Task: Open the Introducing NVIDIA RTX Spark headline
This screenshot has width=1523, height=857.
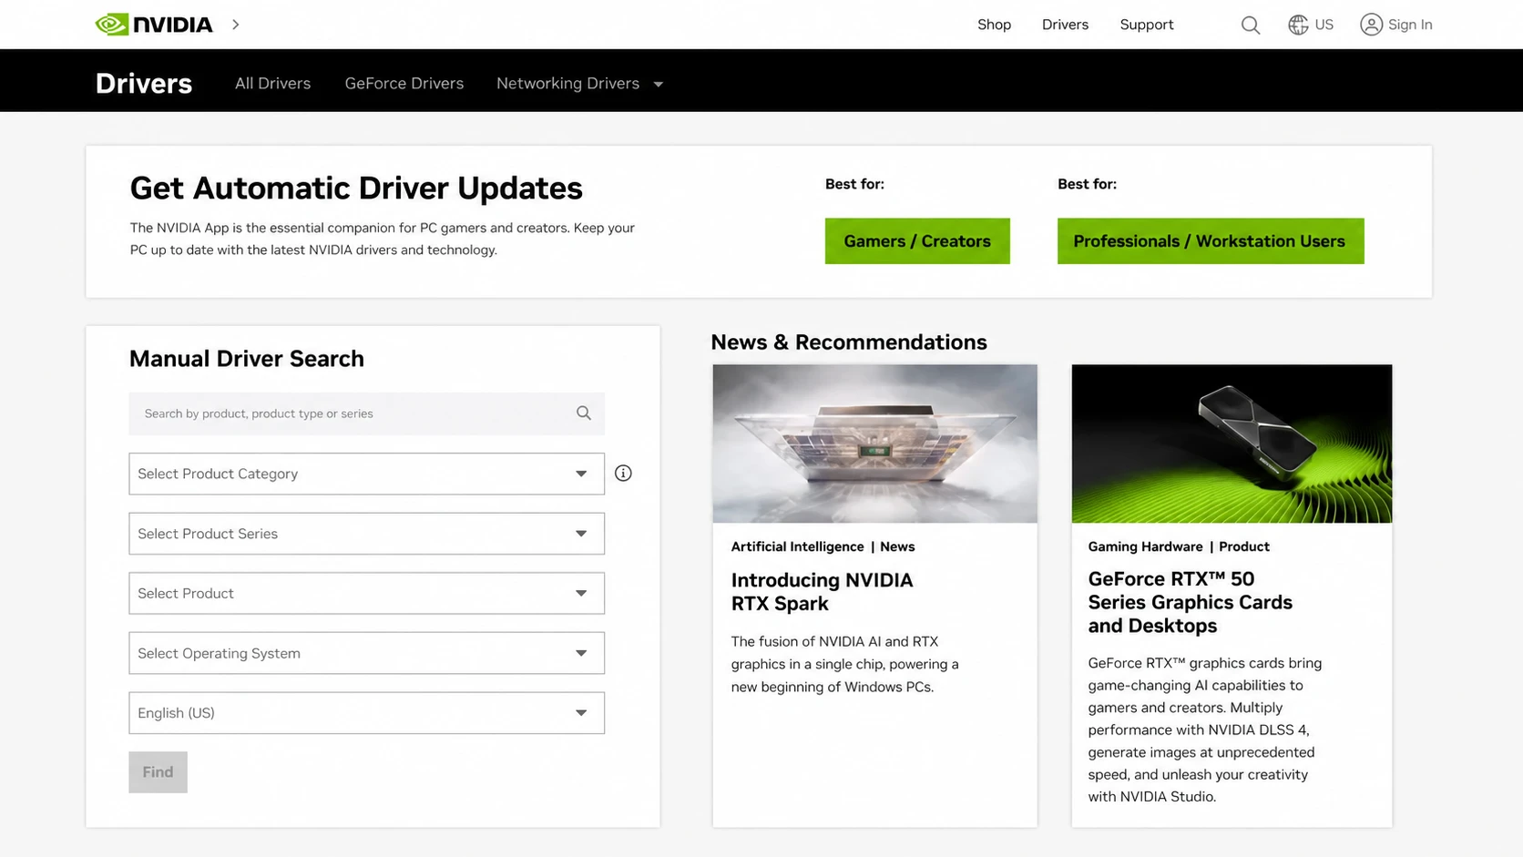Action: (x=822, y=592)
